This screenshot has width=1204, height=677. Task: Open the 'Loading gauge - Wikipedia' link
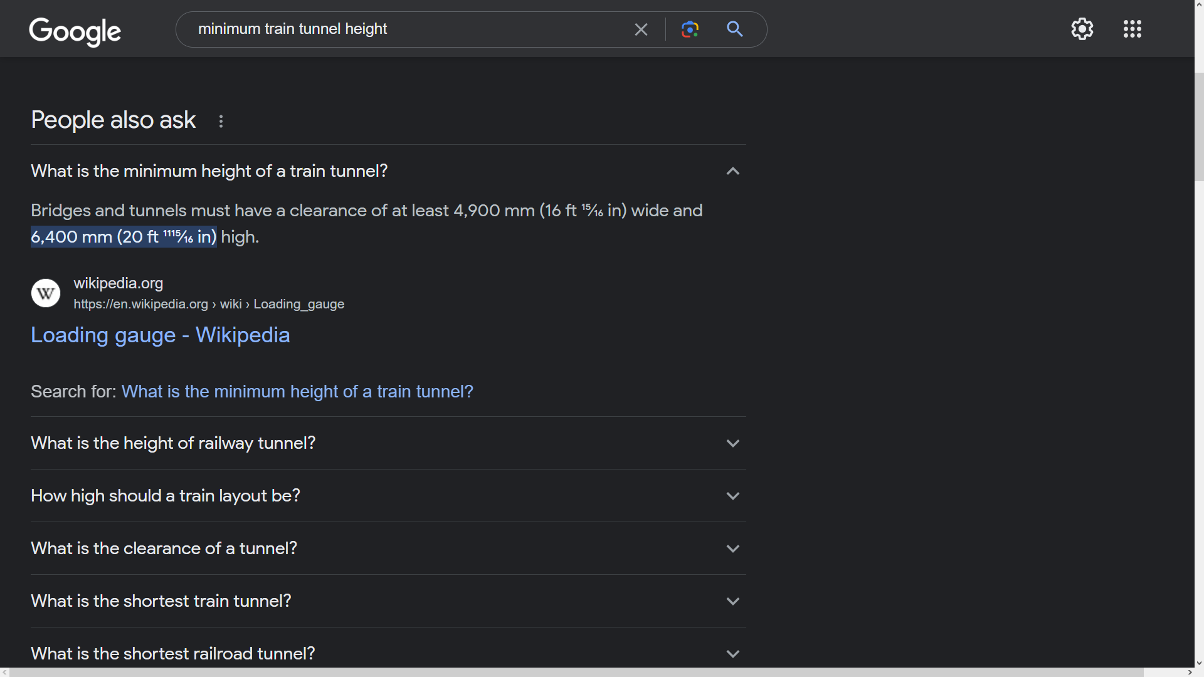click(160, 335)
